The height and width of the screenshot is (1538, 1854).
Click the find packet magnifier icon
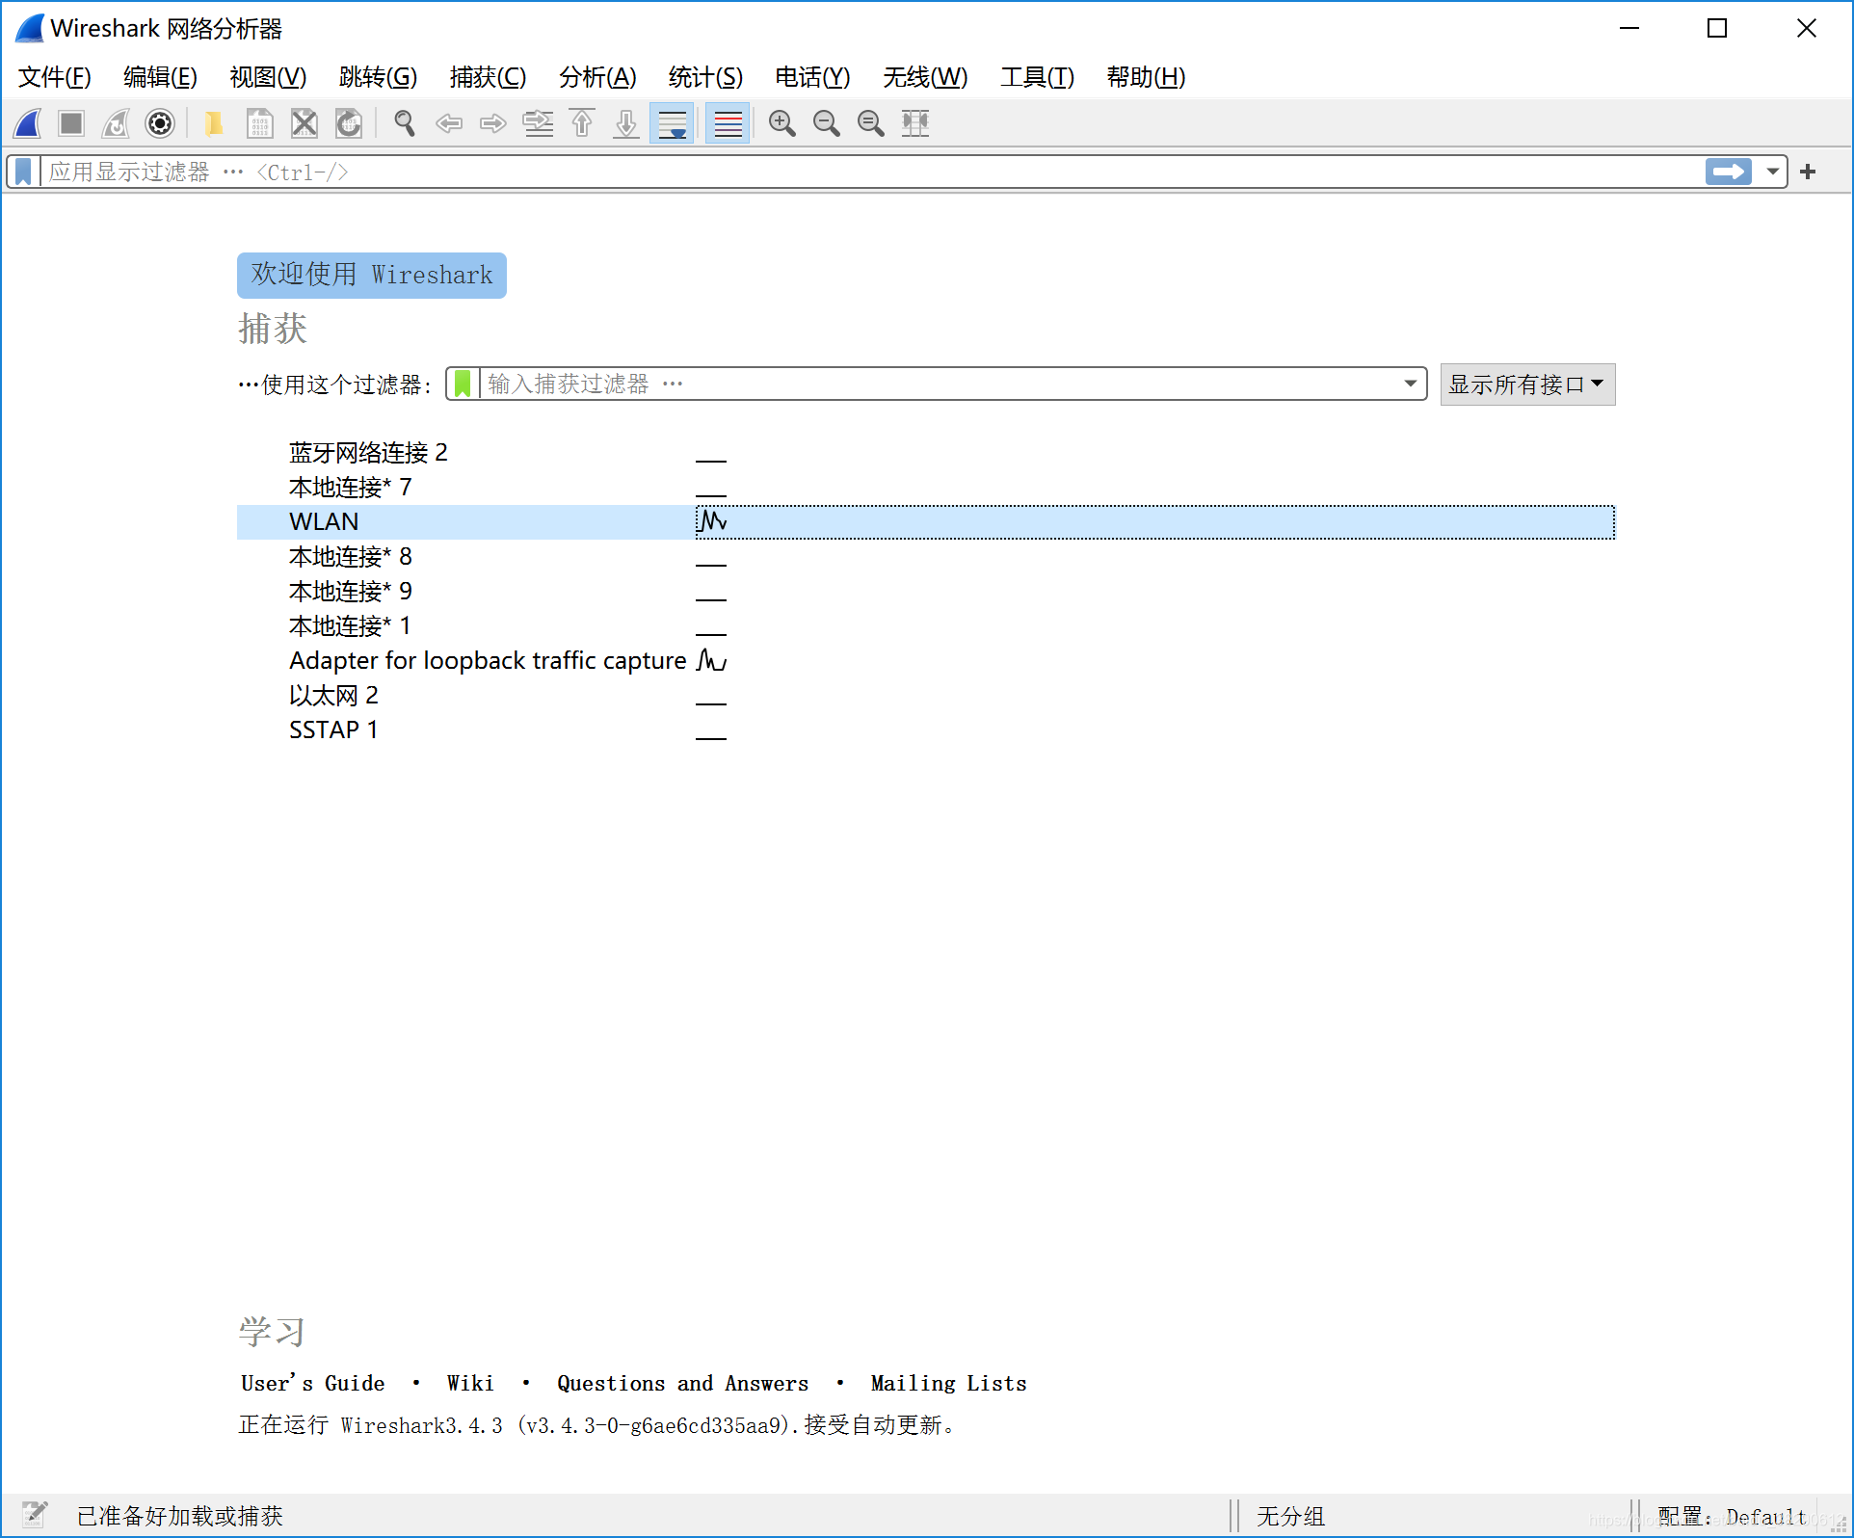coord(405,123)
